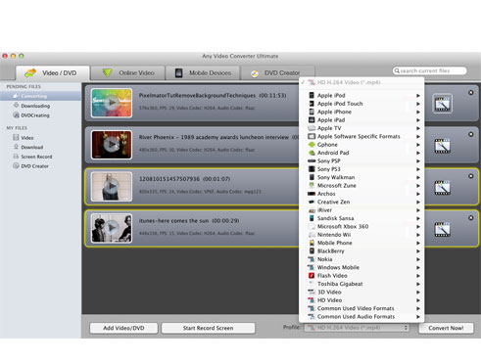Open DVD Creator under My Files
The width and height of the screenshot is (481, 363).
[40, 166]
